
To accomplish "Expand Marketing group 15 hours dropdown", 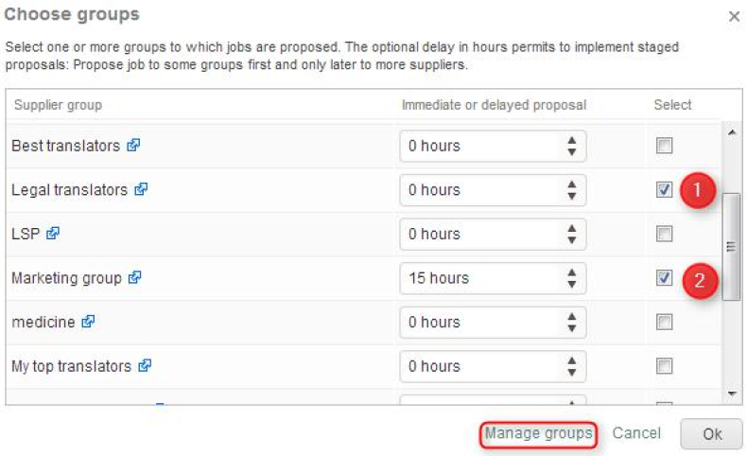I will tap(493, 278).
